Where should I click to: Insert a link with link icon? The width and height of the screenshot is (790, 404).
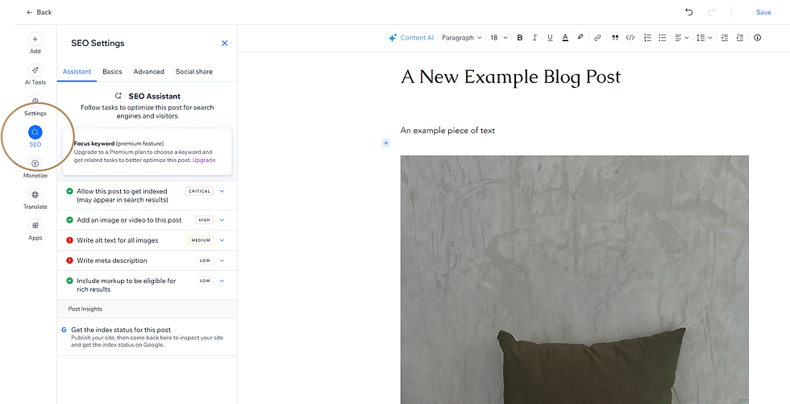point(597,38)
